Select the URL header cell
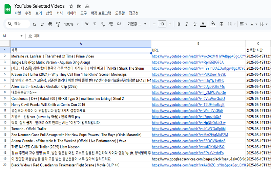Viewport: 271px width, 169px height. coord(198,50)
